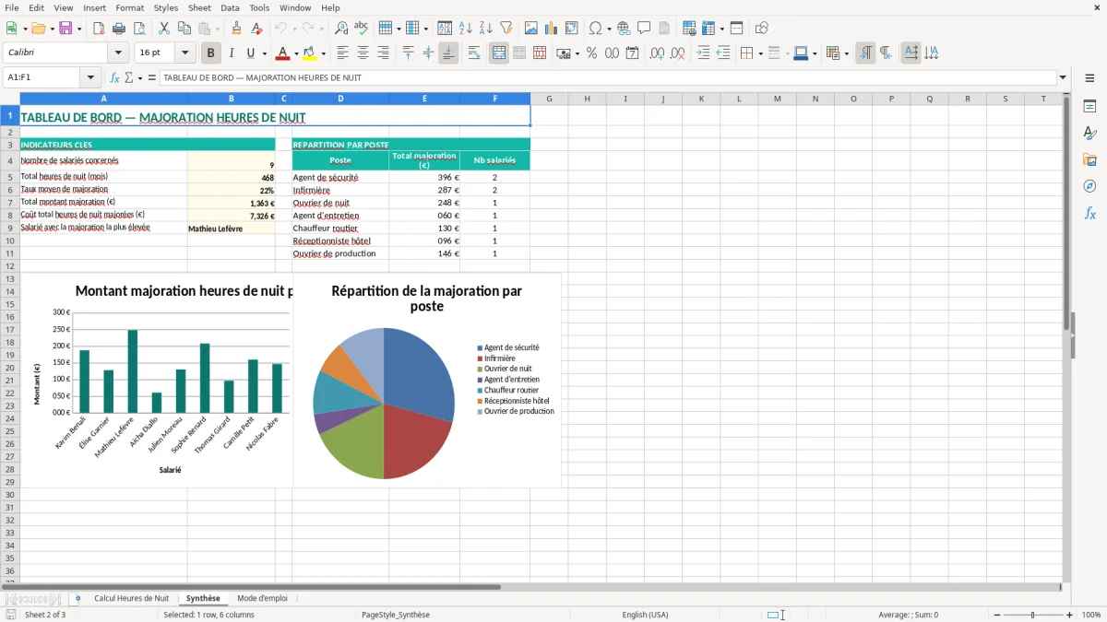Open font color dropdown arrow
Screen dimensions: 1107x622
[x=296, y=53]
